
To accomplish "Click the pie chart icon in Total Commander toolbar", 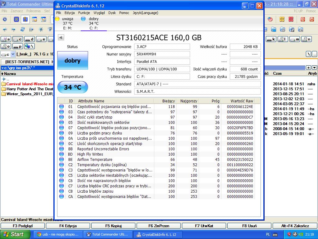I will click(x=270, y=20).
